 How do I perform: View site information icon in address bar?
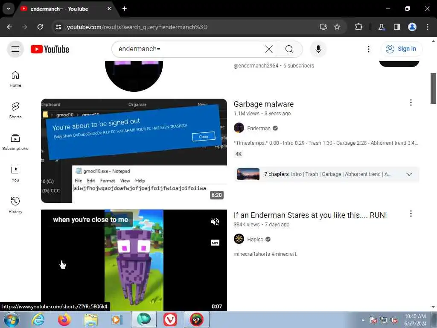pos(58,27)
